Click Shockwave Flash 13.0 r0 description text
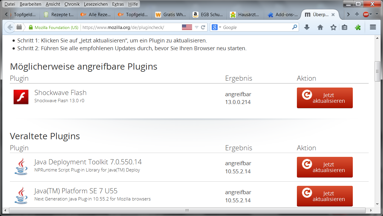Viewport: 383px width, 216px height. (59, 101)
